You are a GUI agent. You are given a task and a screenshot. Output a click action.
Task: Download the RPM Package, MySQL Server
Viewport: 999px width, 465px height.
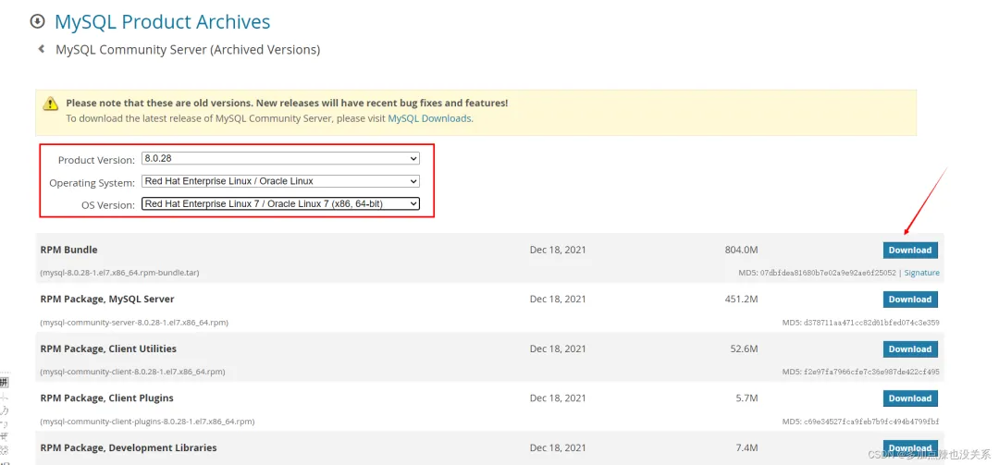[910, 300]
